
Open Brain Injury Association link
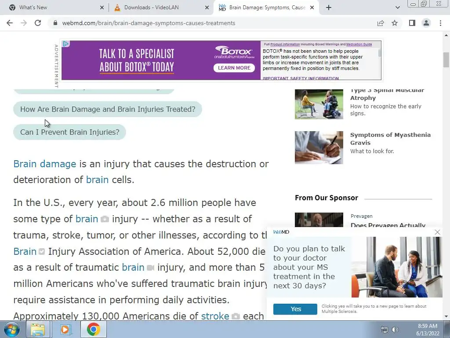25,251
